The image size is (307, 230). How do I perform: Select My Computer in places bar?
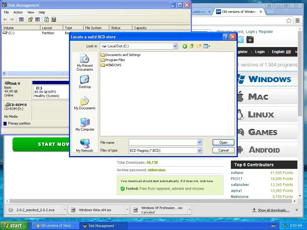click(x=85, y=124)
